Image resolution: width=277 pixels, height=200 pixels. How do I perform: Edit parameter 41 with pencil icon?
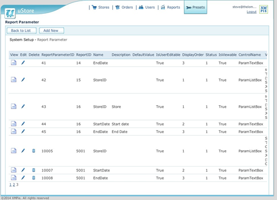point(23,62)
